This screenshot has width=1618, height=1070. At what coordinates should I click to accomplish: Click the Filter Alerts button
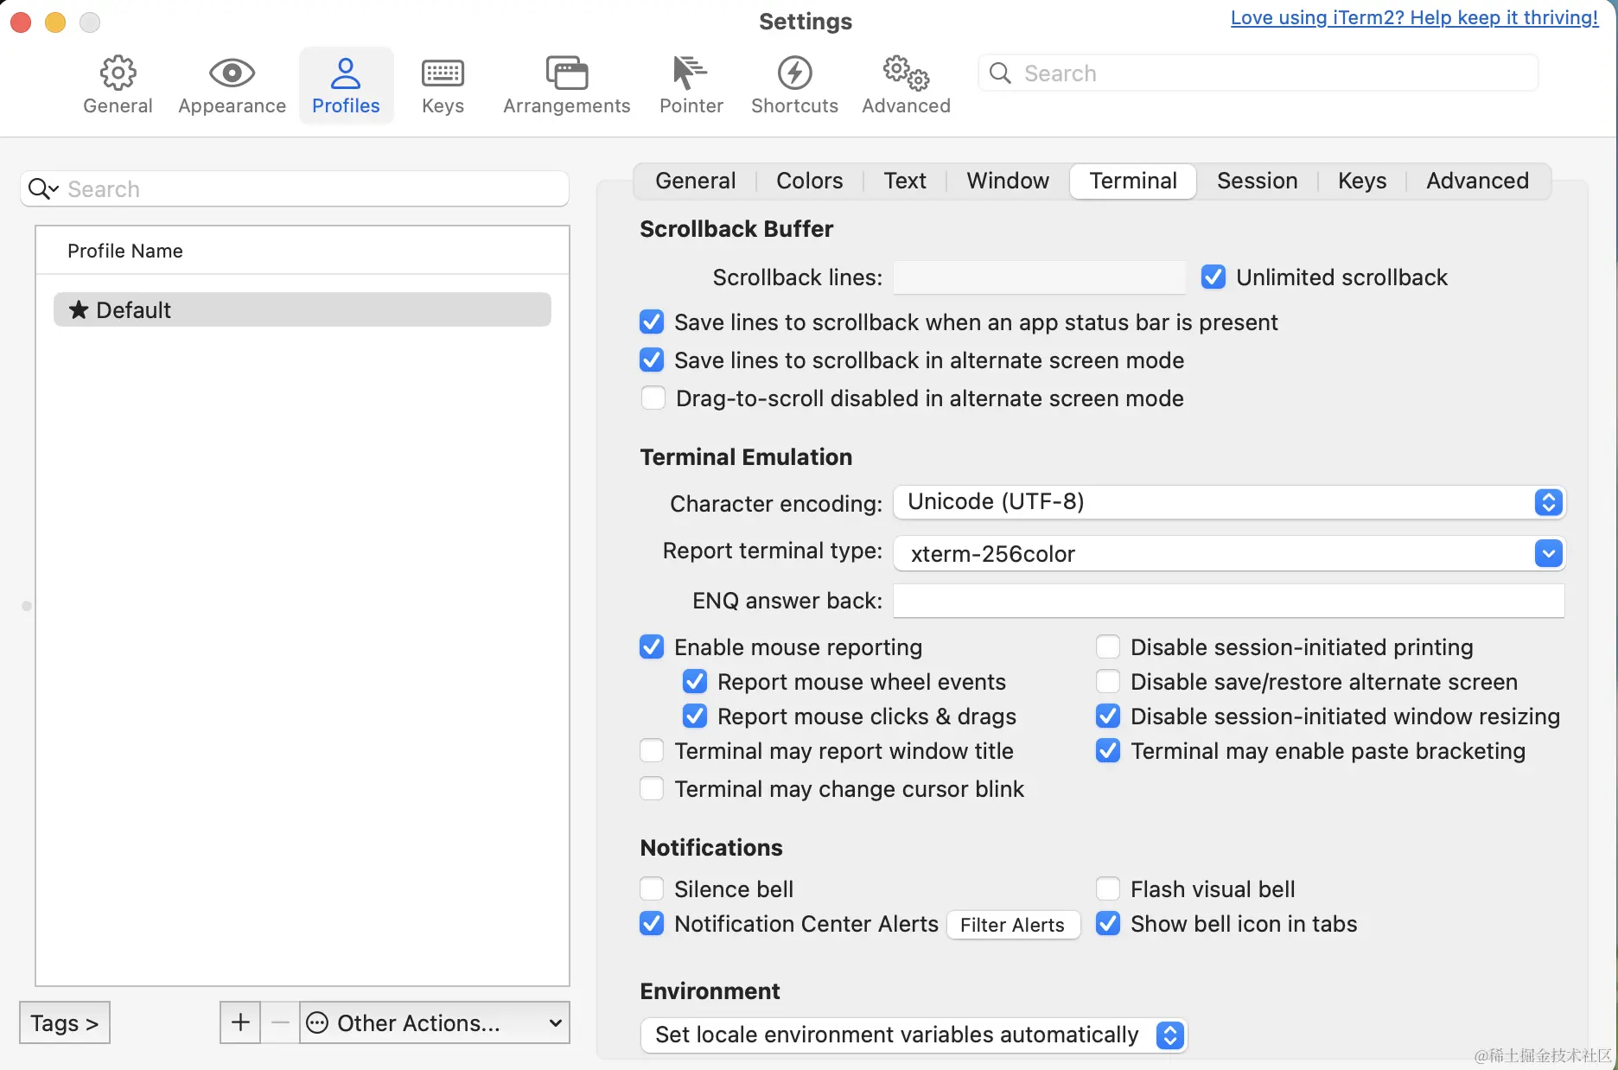1013,925
